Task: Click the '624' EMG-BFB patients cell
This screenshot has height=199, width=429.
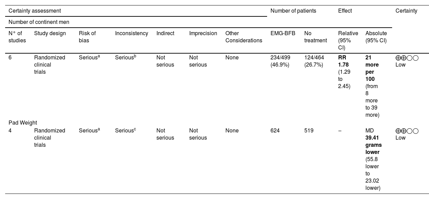Action: [275, 131]
